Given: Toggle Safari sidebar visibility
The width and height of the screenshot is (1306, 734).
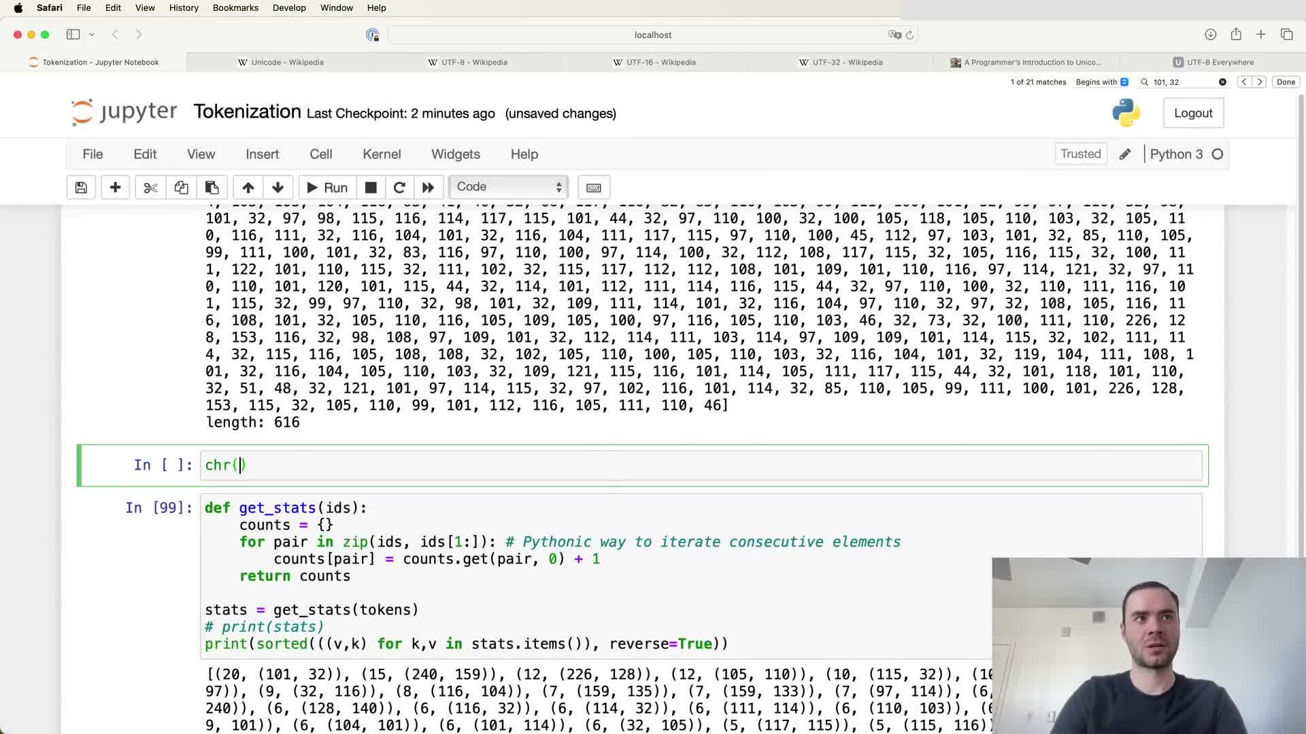Looking at the screenshot, I should coord(73,35).
